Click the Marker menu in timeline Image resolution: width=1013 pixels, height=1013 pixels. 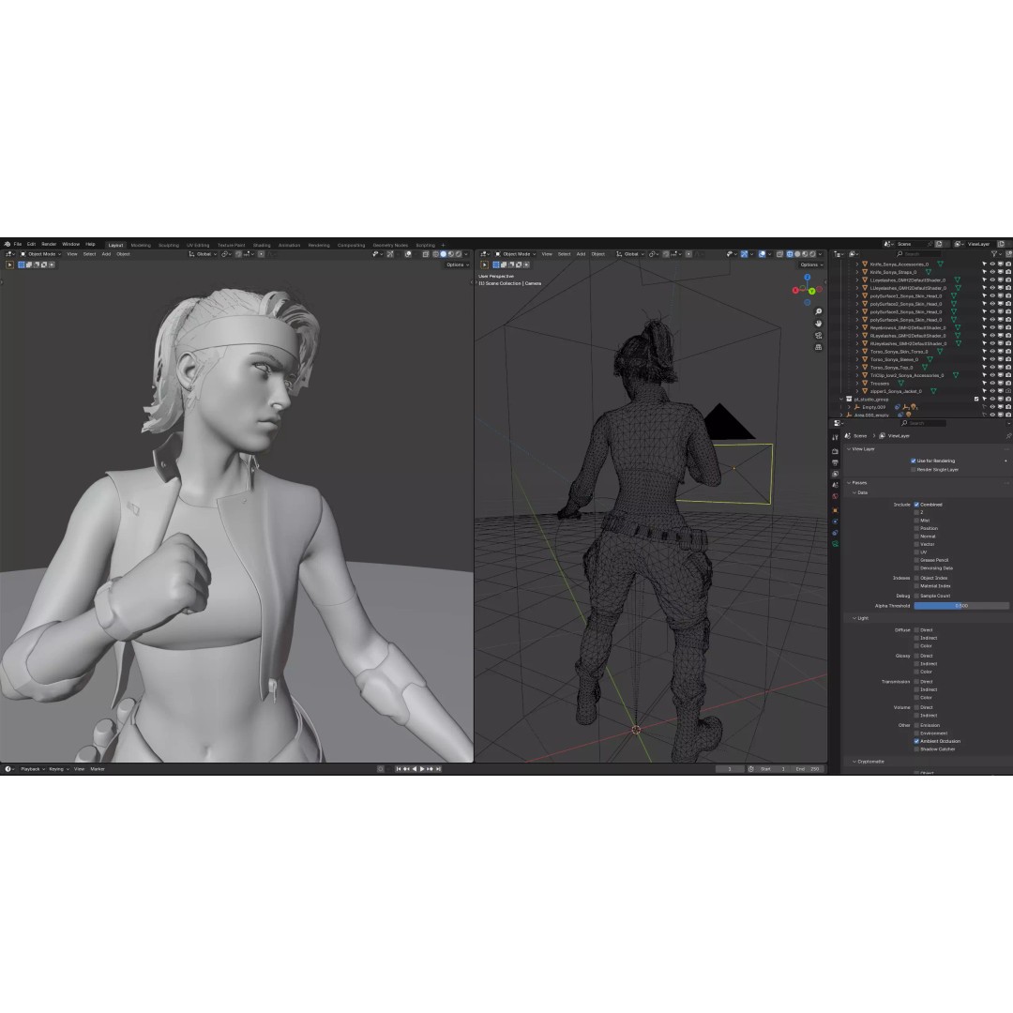point(98,769)
